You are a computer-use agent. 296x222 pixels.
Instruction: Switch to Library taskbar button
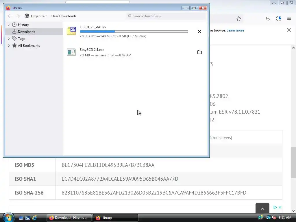pyautogui.click(x=116, y=218)
